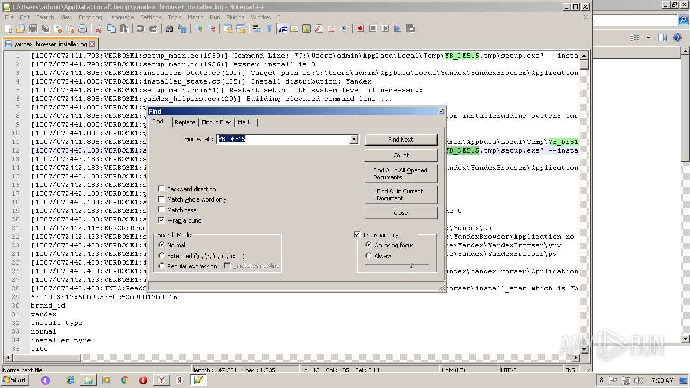
Task: Start macro recording with red record icon
Action: [x=360, y=29]
